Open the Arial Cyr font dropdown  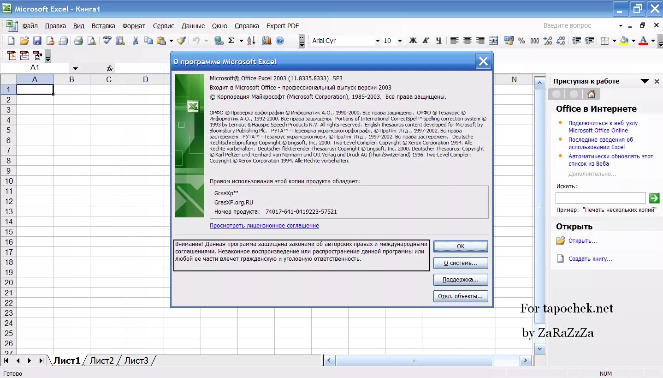[x=377, y=41]
